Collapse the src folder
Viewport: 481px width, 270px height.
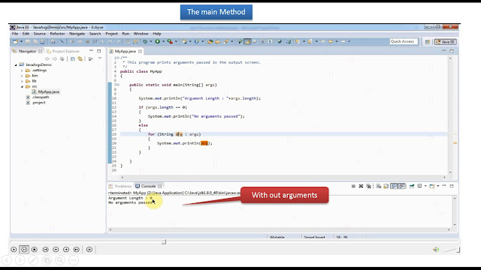pos(22,87)
